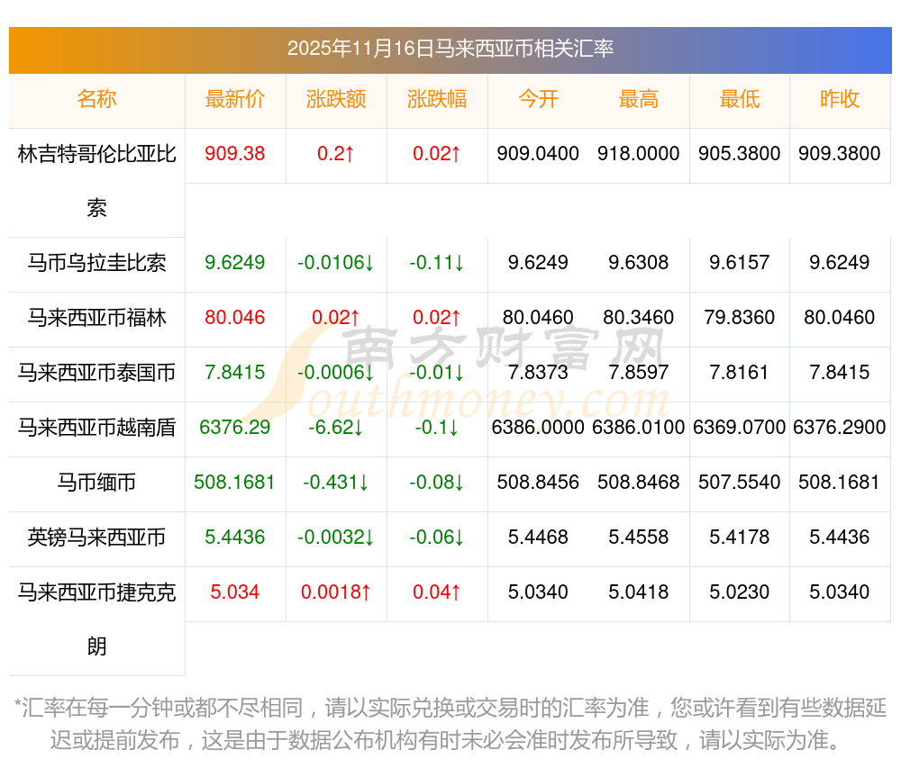
Task: Click the change amount 0.0018↑
Action: 336,592
